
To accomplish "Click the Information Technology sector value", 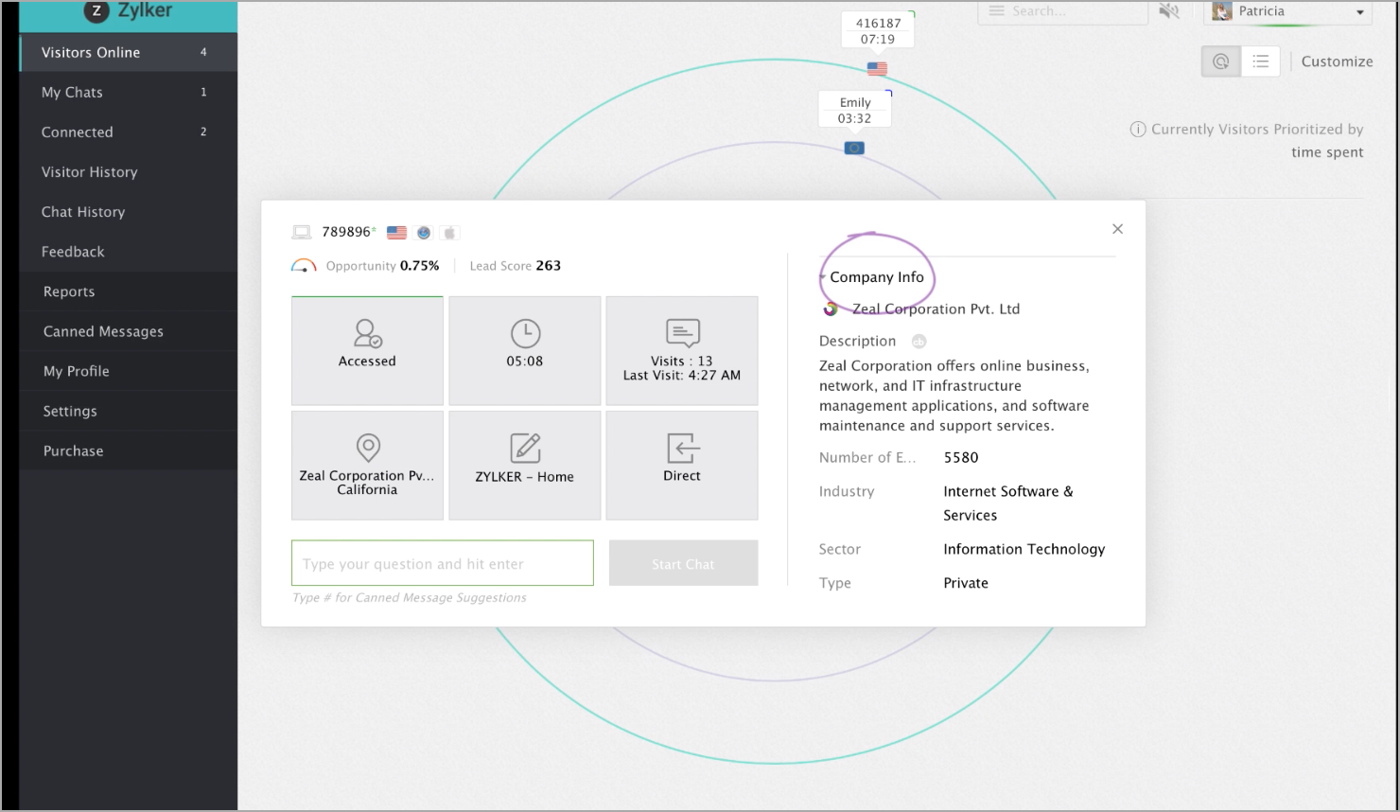I will pos(1024,549).
